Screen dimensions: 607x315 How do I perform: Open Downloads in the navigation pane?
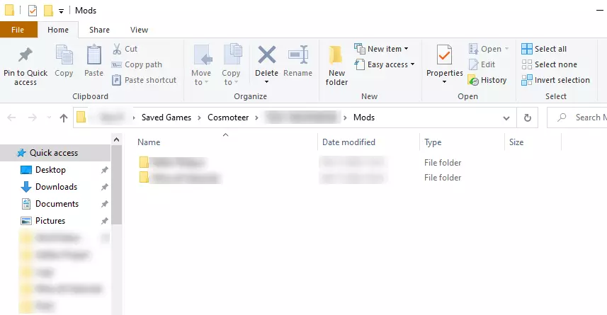(56, 187)
